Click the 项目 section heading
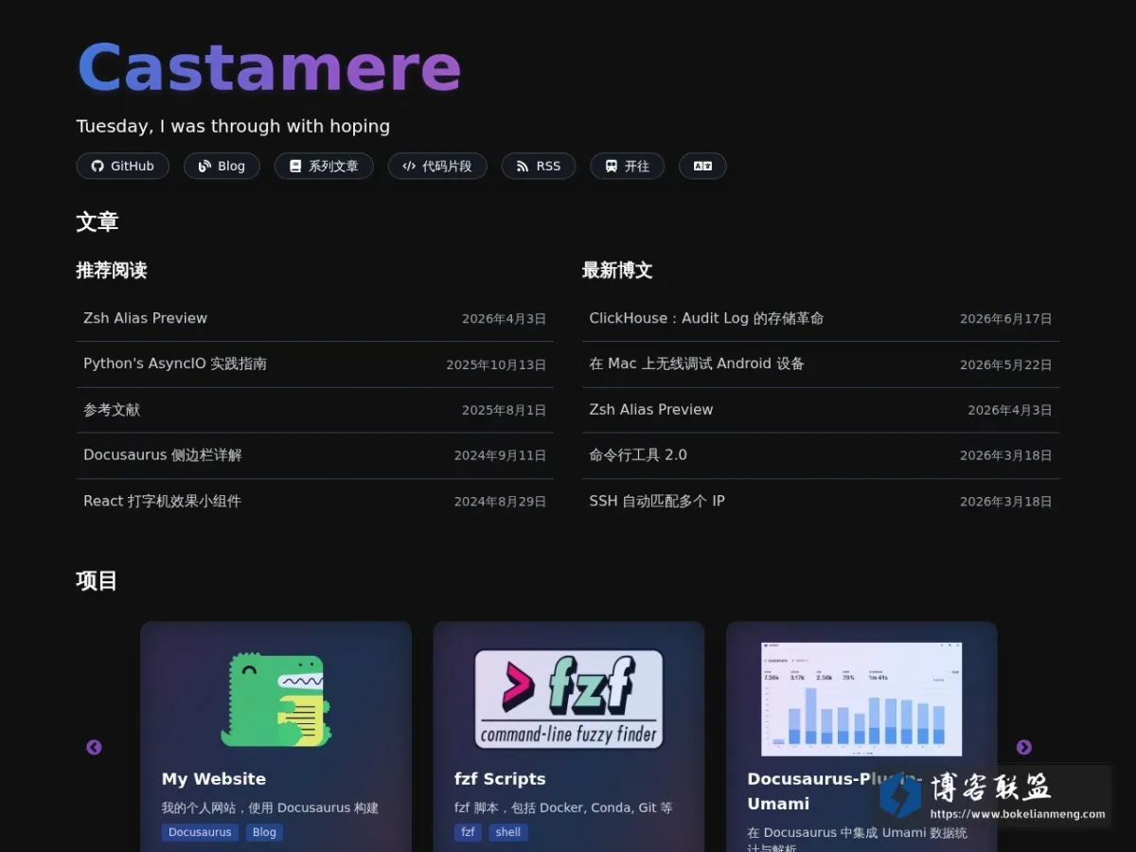 [98, 580]
